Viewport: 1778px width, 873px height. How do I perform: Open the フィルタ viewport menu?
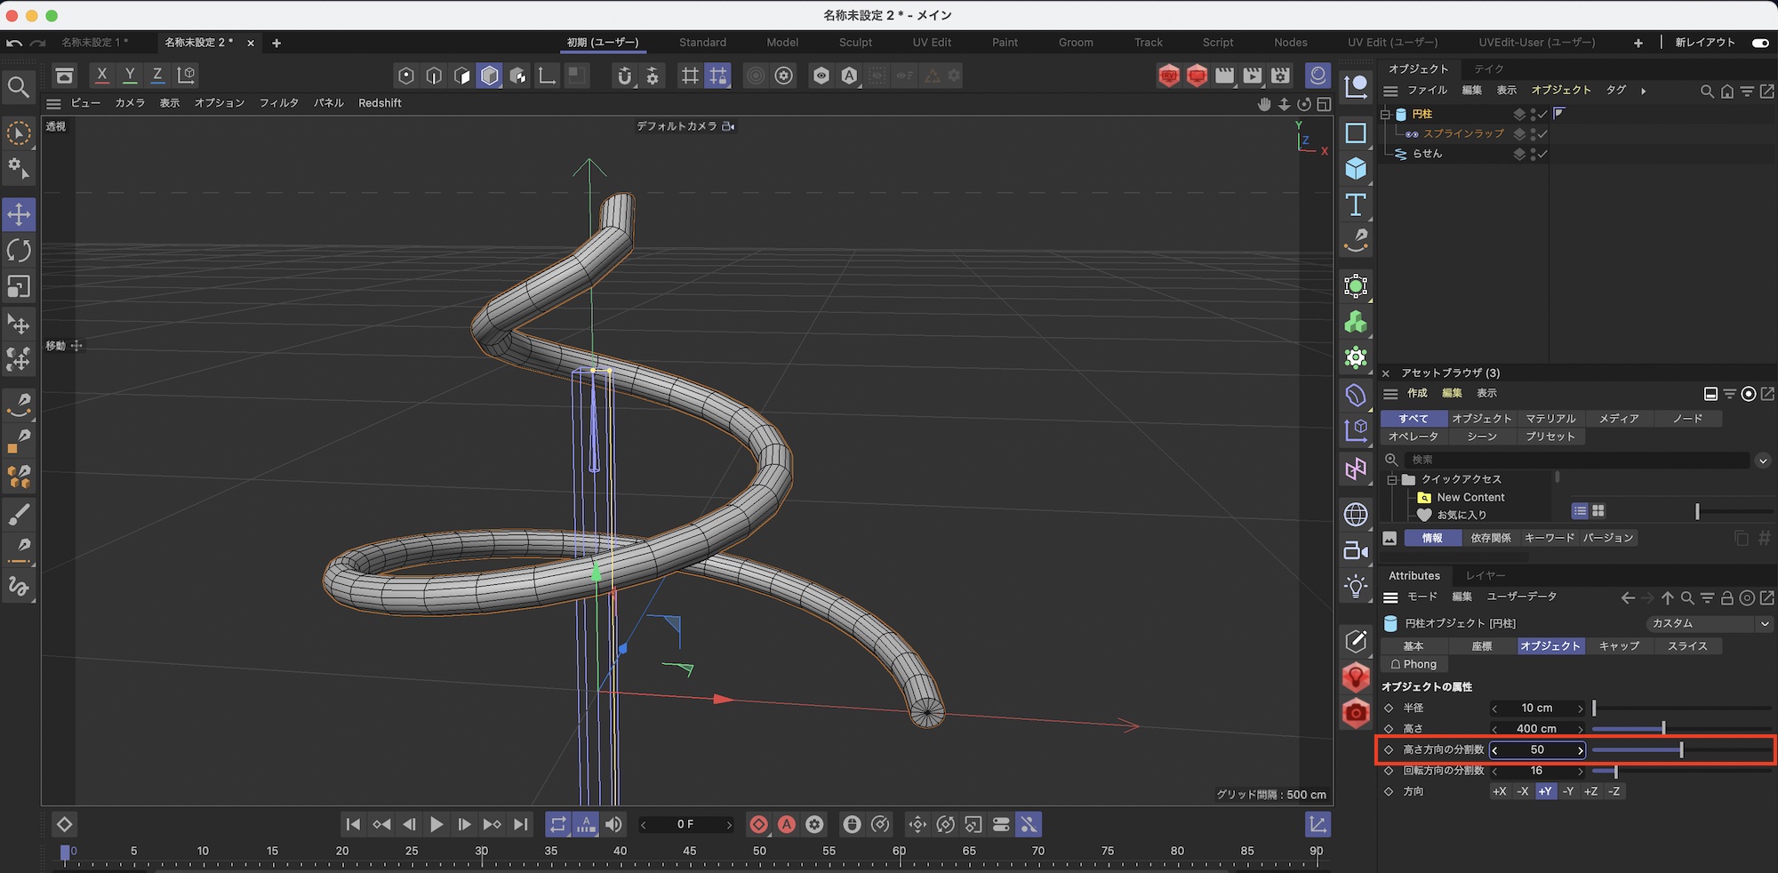click(x=278, y=103)
